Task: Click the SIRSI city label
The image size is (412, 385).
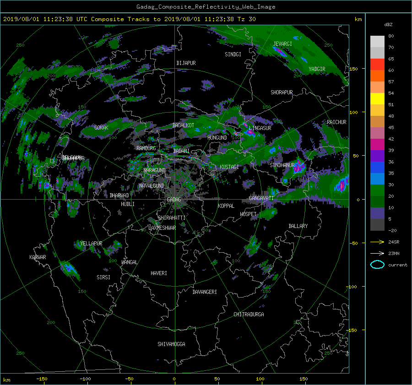Action: (103, 277)
